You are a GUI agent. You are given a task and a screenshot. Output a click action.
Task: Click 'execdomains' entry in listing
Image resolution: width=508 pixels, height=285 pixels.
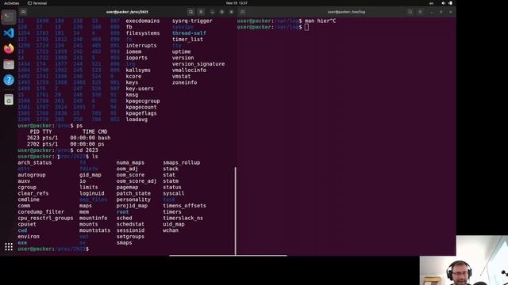[x=143, y=21]
